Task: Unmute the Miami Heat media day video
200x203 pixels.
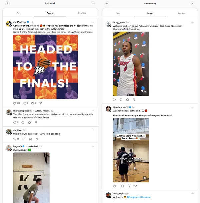Action: pyautogui.click(x=145, y=92)
